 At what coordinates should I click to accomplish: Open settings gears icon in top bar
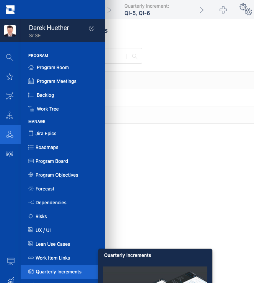point(246,9)
